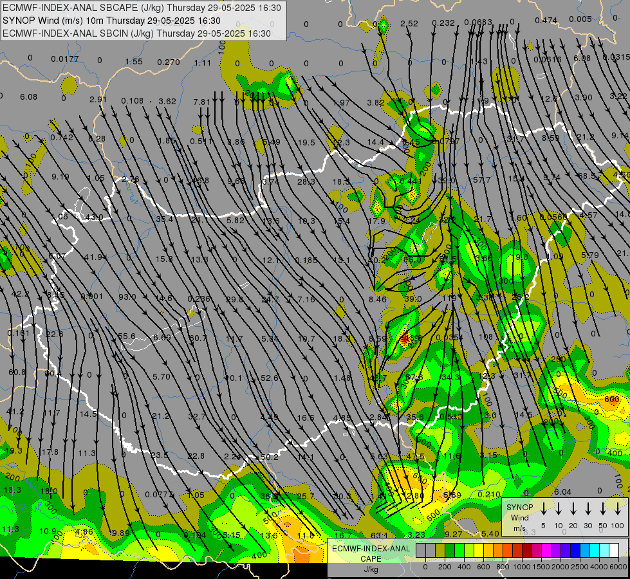
Task: Select the yellow-green CAPE legend swatch
Action: click(469, 551)
